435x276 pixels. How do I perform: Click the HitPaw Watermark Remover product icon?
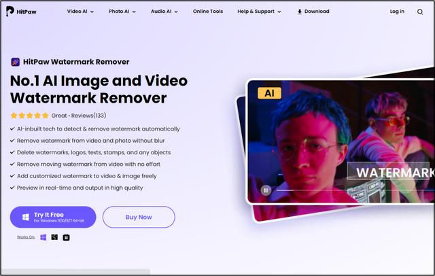tap(15, 62)
